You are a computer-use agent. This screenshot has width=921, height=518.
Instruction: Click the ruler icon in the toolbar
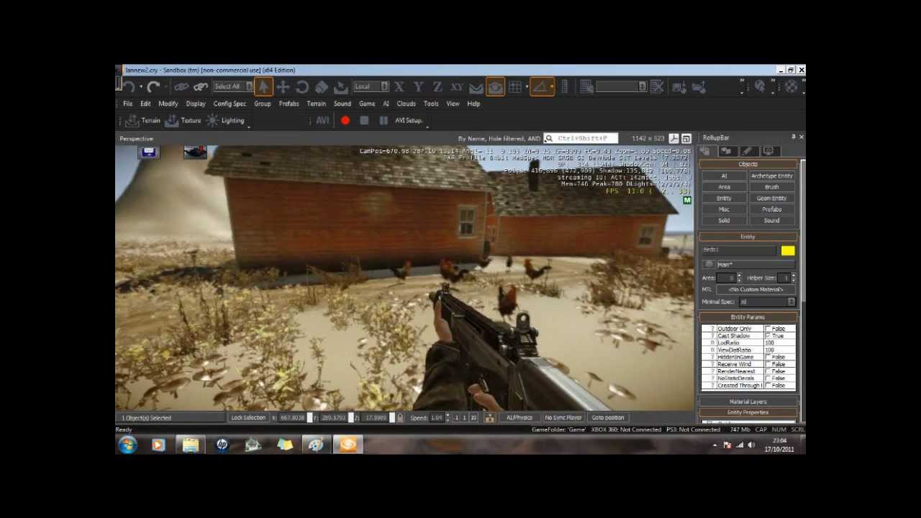tap(565, 87)
